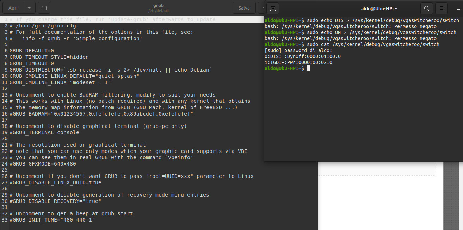Click the GRUB_TIMEOUT_STYLE=hidden line
The image size is (463, 230).
pos(49,57)
